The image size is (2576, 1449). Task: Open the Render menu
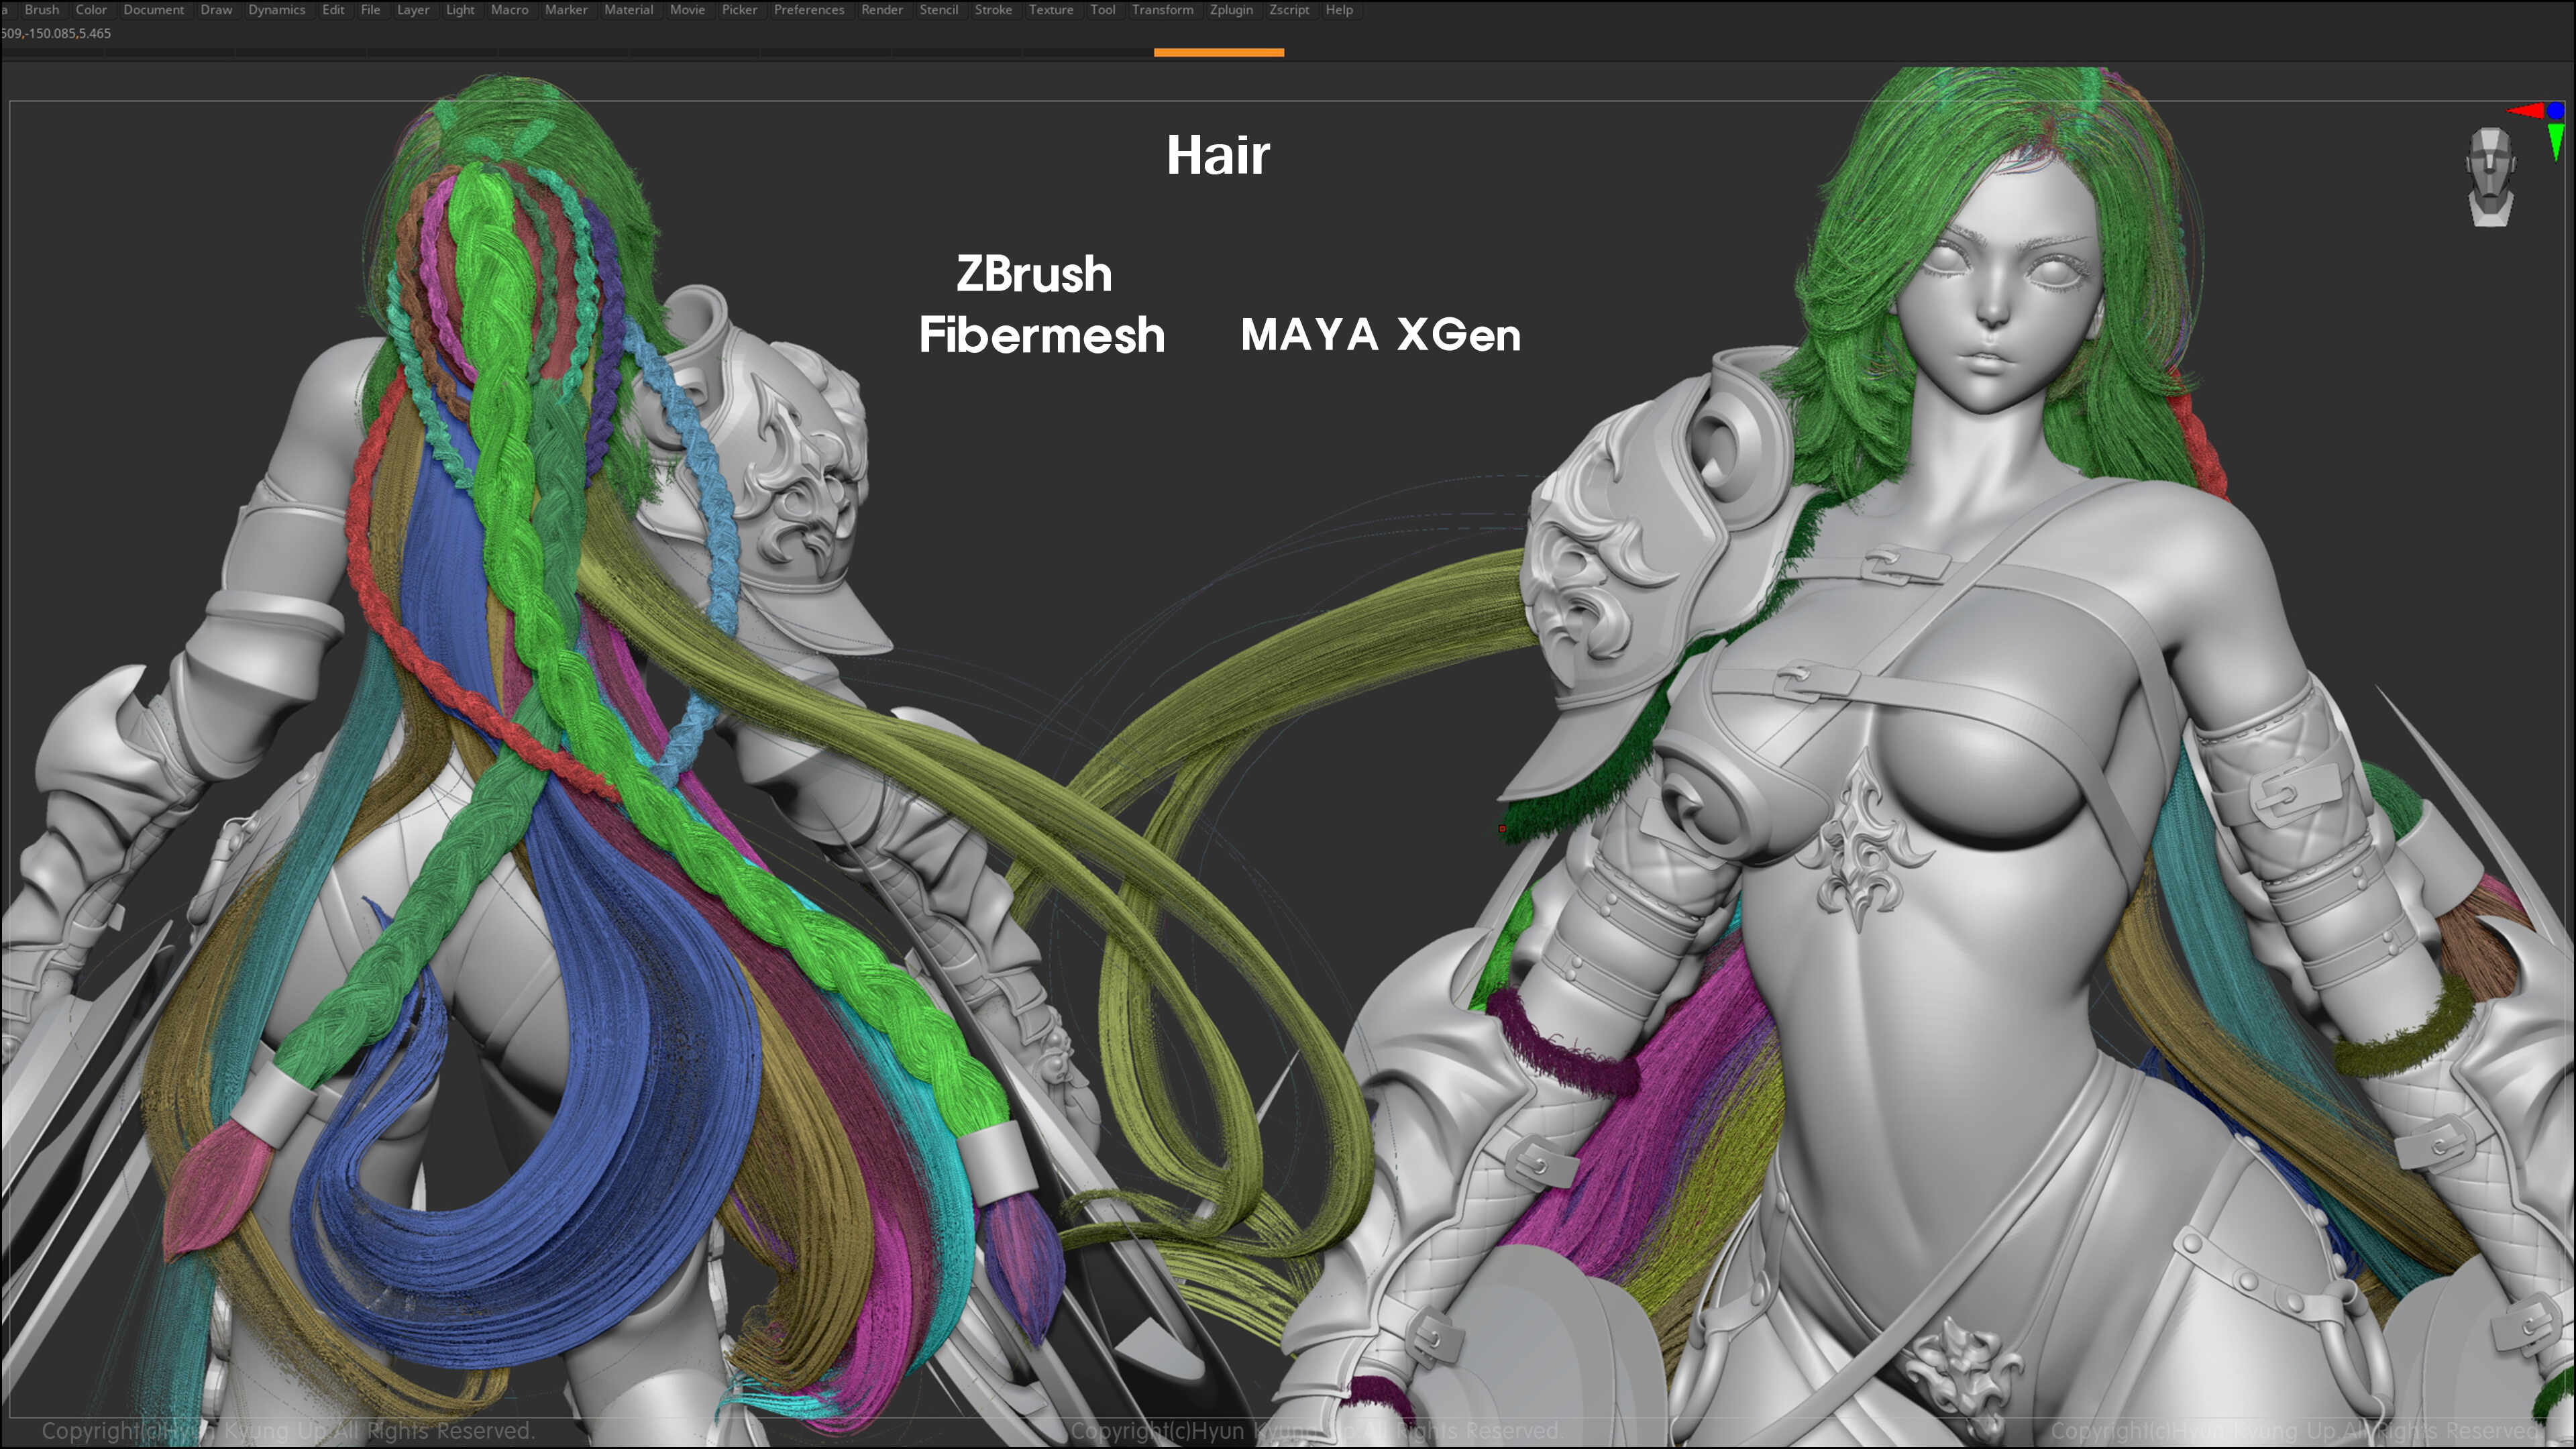click(x=882, y=10)
